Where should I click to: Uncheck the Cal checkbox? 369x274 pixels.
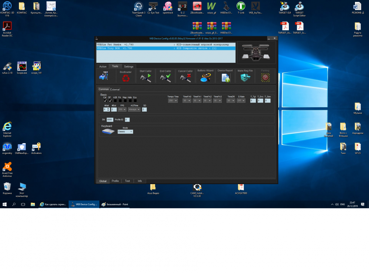(105, 100)
